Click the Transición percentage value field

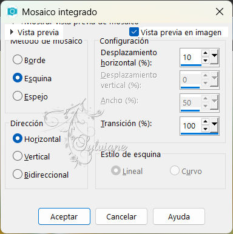191,125
